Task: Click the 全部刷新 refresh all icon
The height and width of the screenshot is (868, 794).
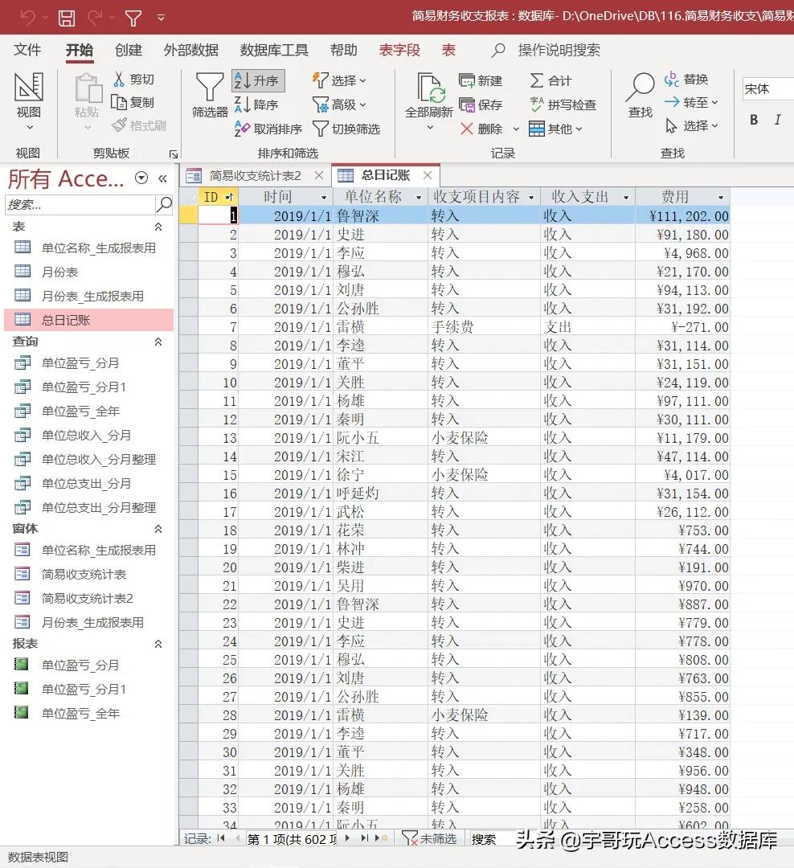Action: 430,88
